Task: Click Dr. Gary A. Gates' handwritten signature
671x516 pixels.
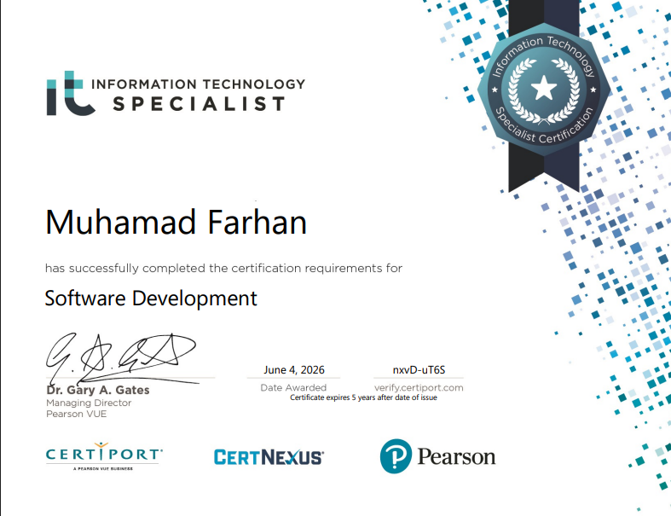Action: [x=122, y=359]
